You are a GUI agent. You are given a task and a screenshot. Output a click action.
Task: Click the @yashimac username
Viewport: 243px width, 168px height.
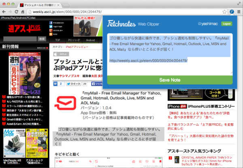point(208,24)
